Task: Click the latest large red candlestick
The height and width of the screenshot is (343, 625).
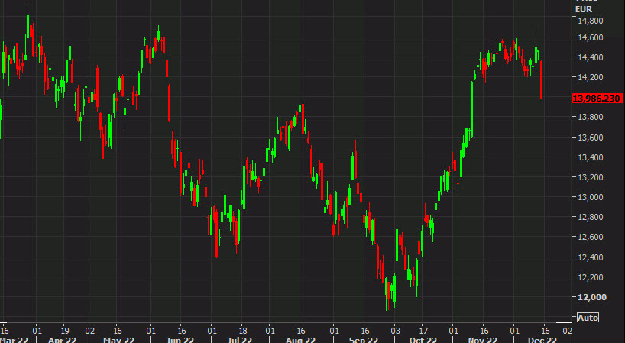Action: tap(541, 79)
